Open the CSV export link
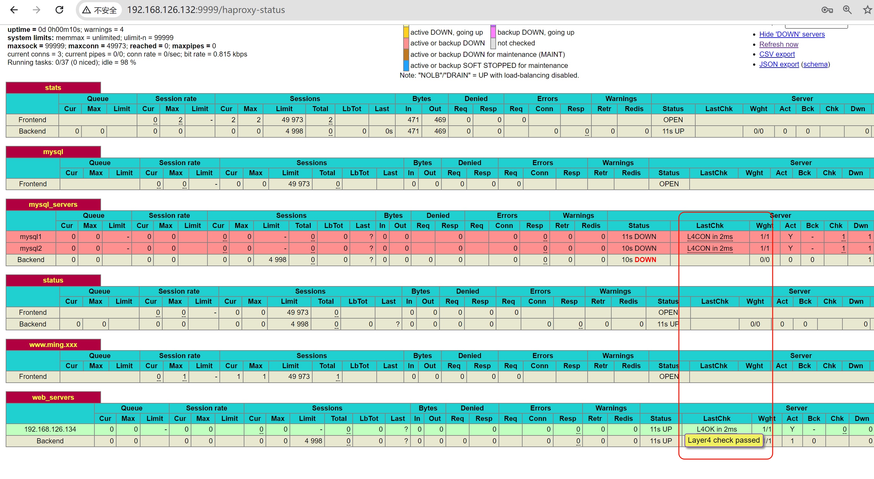 (777, 54)
